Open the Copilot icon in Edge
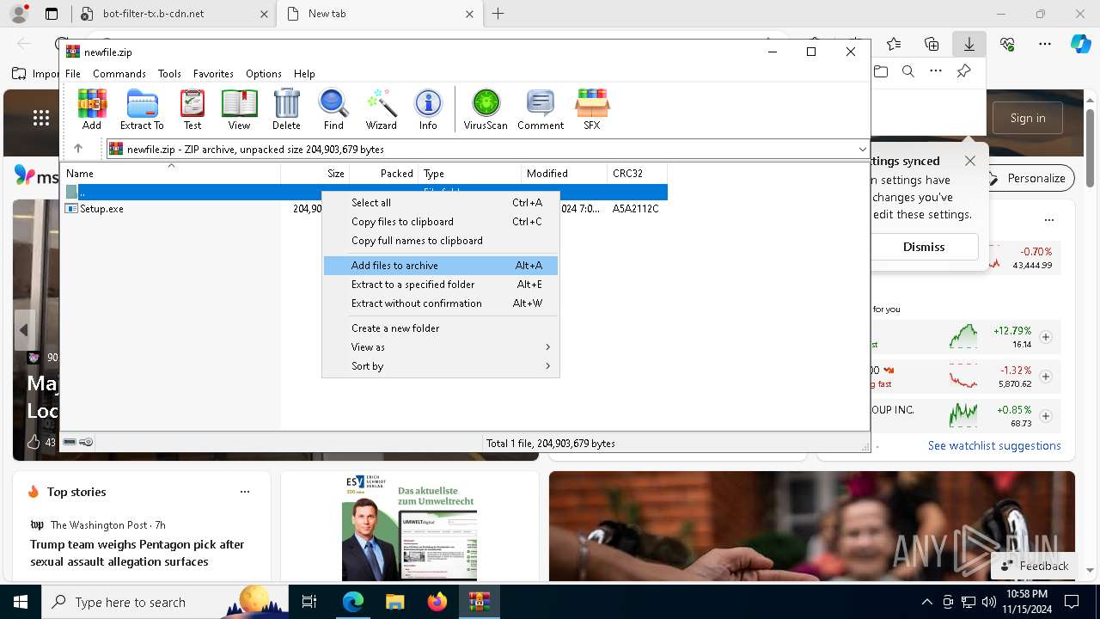1100x619 pixels. tap(1081, 44)
